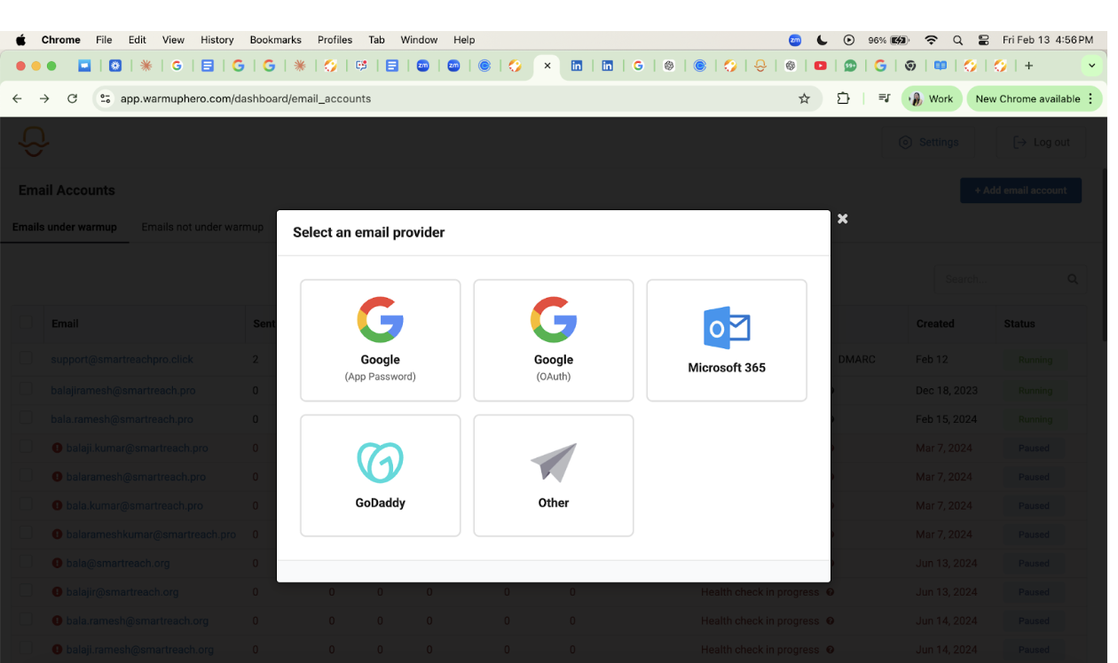Click the Log out button

tap(1041, 142)
